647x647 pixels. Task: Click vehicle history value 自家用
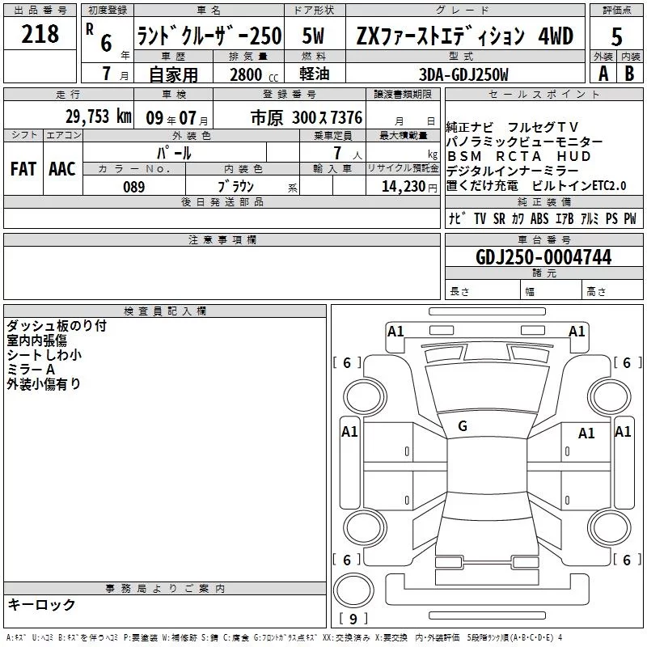[x=173, y=74]
